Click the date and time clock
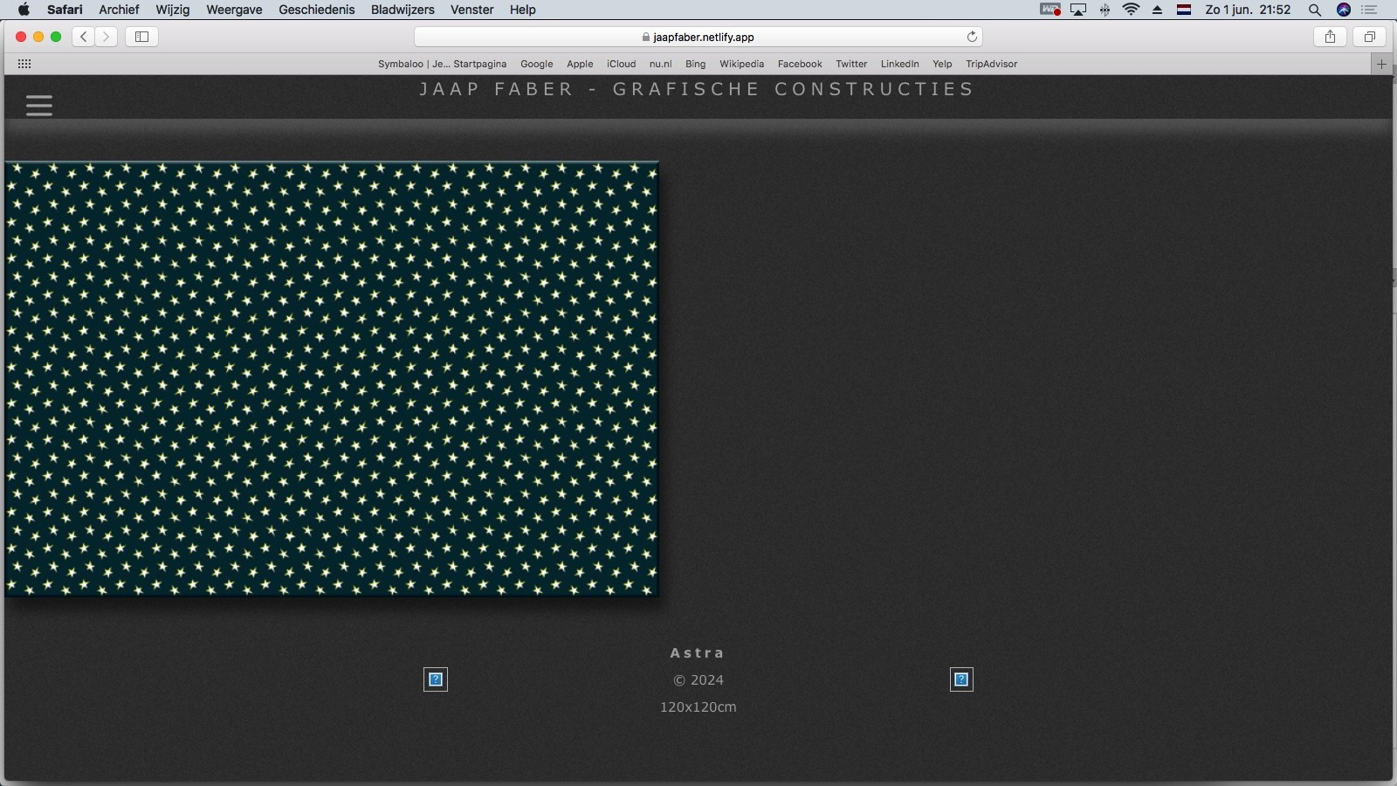This screenshot has height=786, width=1397. 1248,10
